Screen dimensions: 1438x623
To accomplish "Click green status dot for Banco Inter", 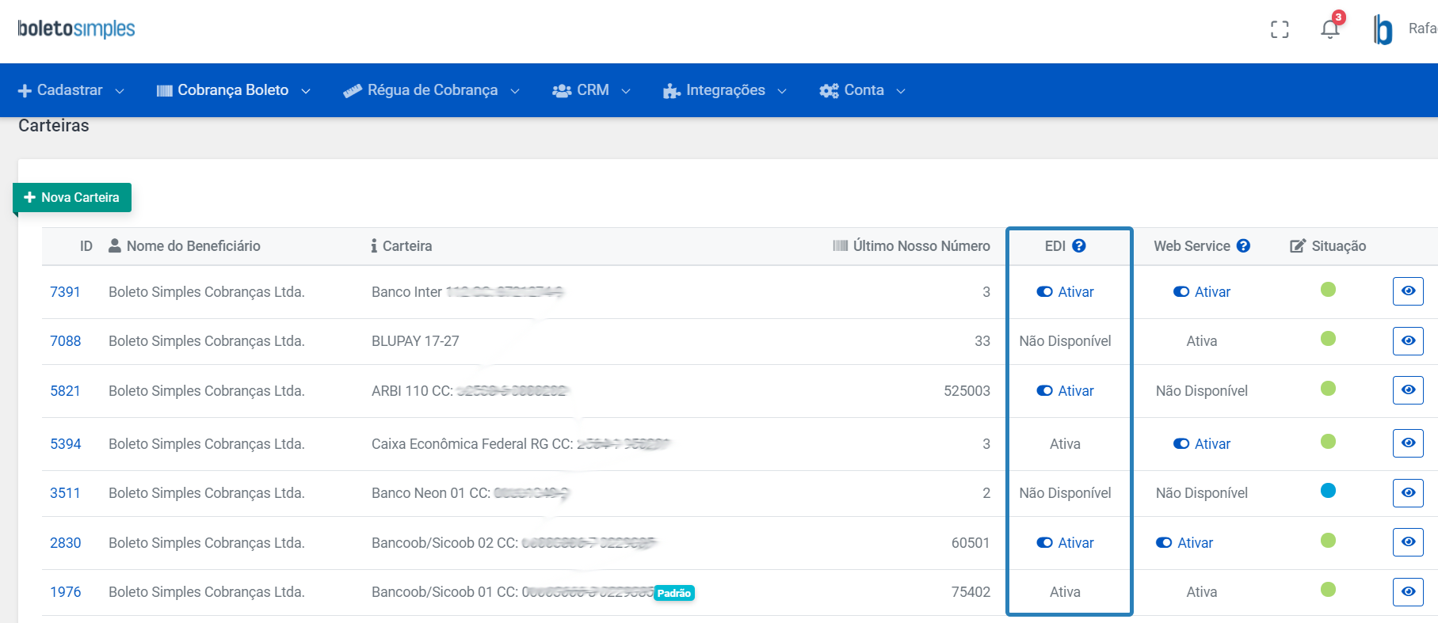I will coord(1329,289).
